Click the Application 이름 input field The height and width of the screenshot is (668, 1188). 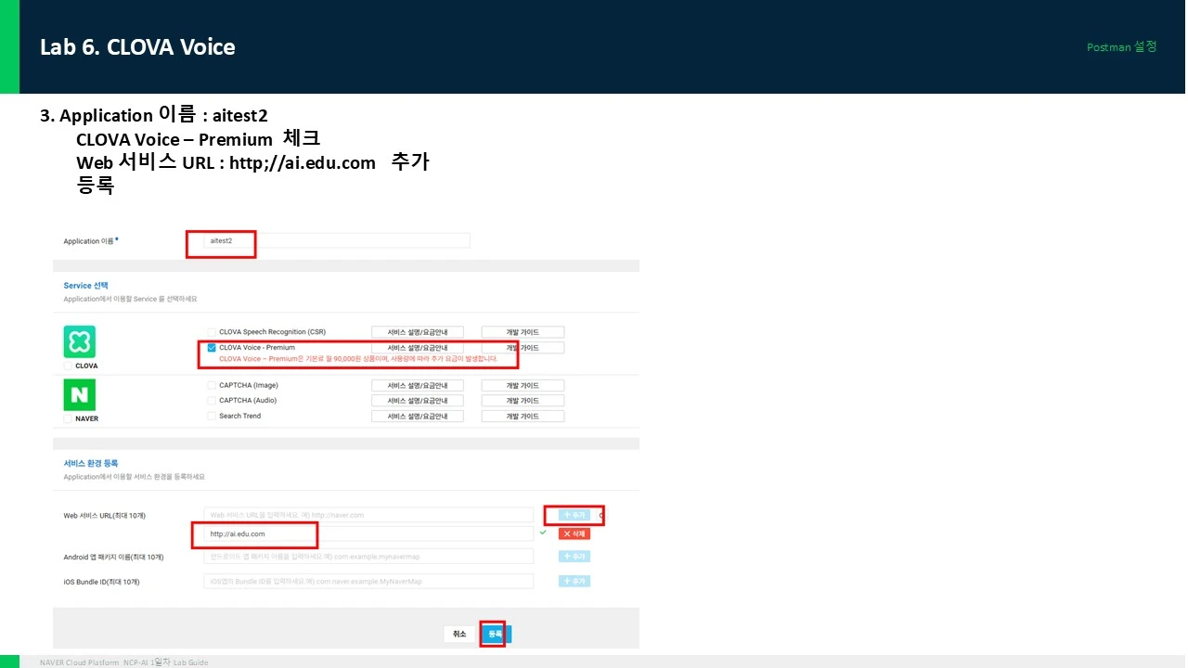(x=337, y=241)
